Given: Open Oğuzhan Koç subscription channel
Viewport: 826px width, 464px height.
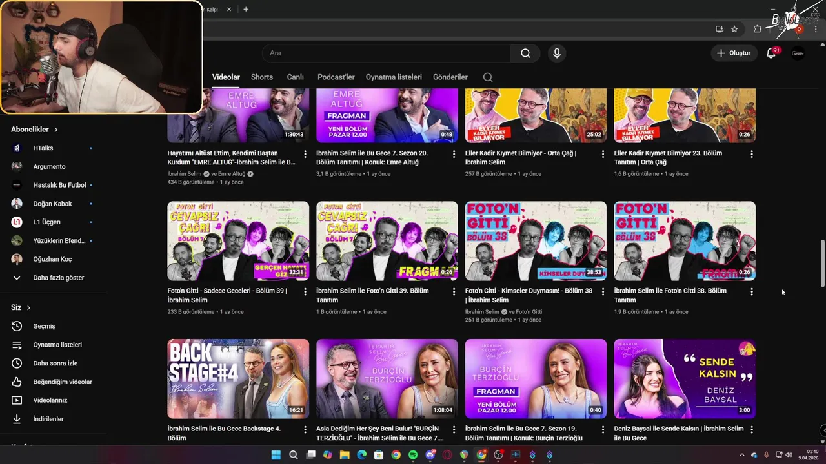Looking at the screenshot, I should pos(53,259).
